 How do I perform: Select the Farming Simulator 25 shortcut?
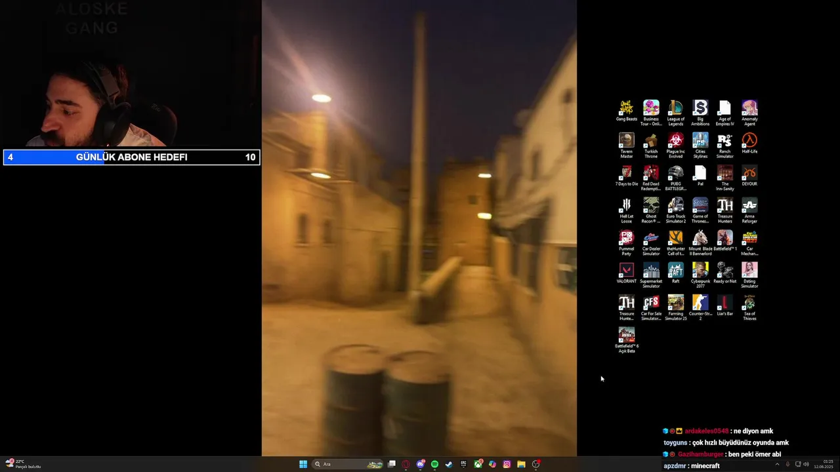pos(676,308)
